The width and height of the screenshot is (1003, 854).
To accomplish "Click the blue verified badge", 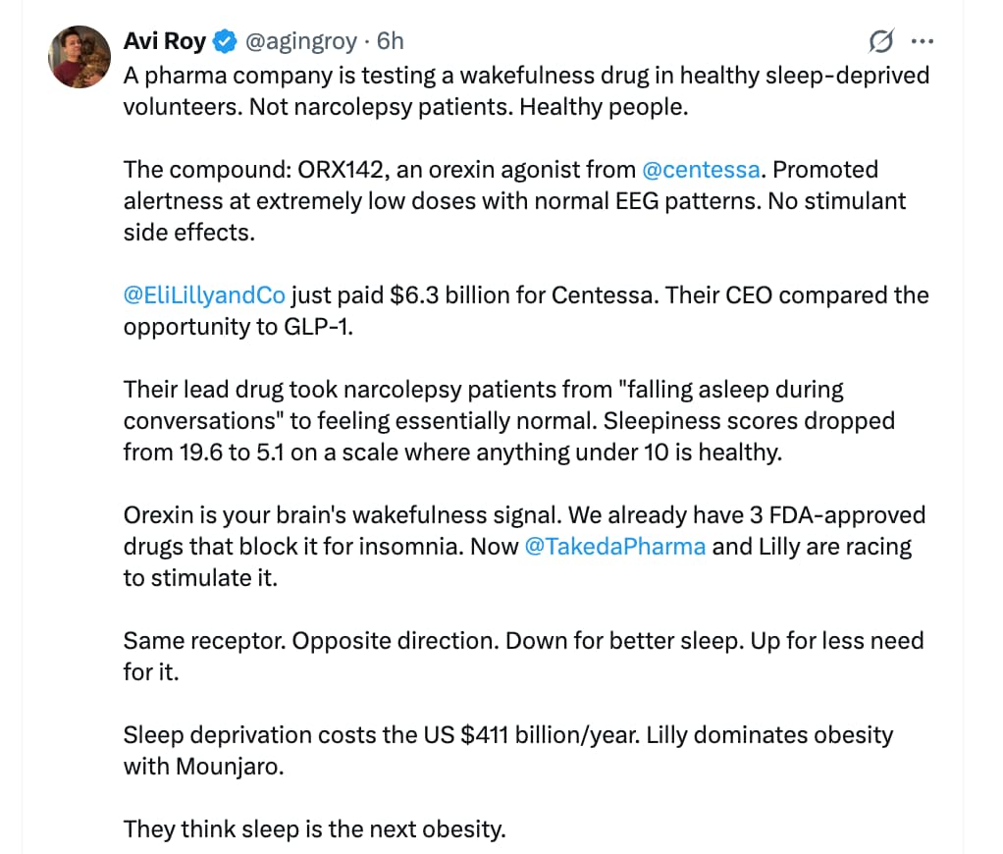I will tap(226, 41).
